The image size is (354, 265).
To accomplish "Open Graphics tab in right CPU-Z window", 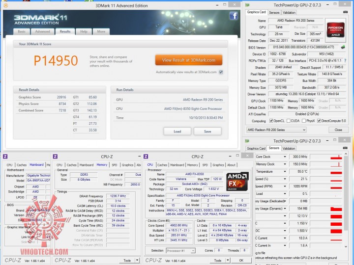I will coord(218,165).
